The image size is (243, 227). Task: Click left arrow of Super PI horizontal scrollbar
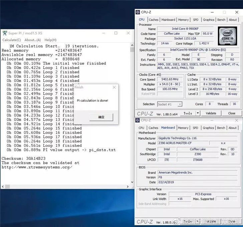click(x=3, y=187)
